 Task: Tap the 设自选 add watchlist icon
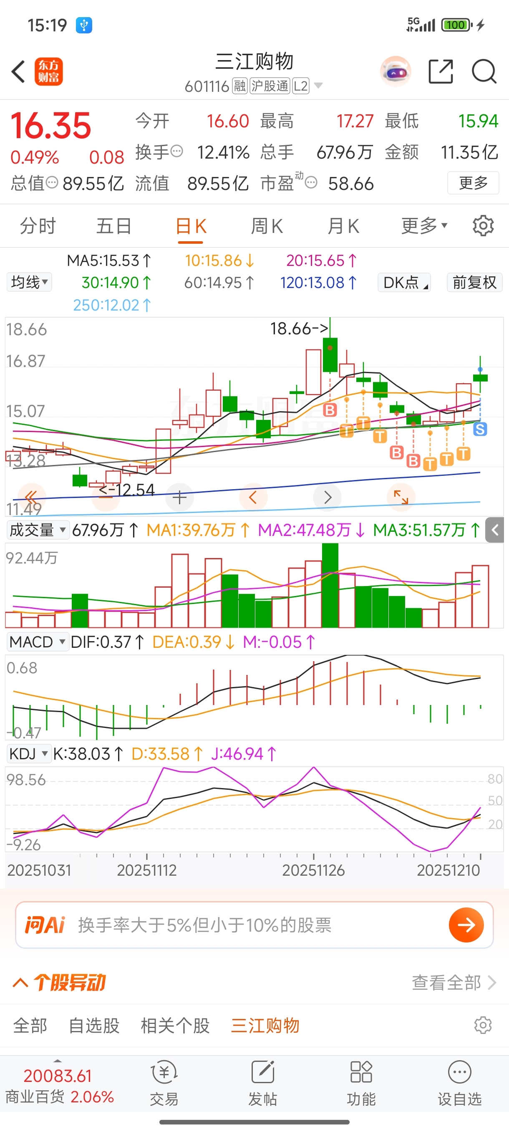point(459,1083)
